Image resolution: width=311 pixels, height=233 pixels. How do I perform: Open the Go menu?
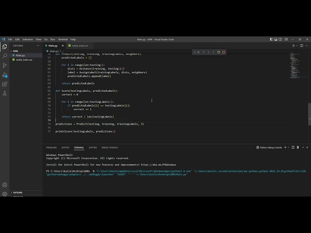[46, 39]
